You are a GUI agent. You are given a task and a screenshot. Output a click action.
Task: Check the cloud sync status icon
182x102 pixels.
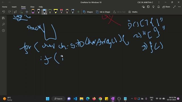[143, 7]
